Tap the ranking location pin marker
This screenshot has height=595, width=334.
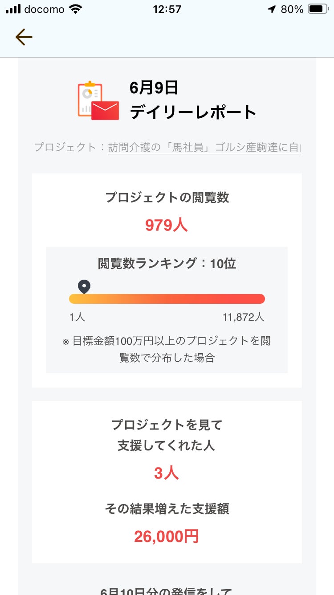pyautogui.click(x=84, y=287)
